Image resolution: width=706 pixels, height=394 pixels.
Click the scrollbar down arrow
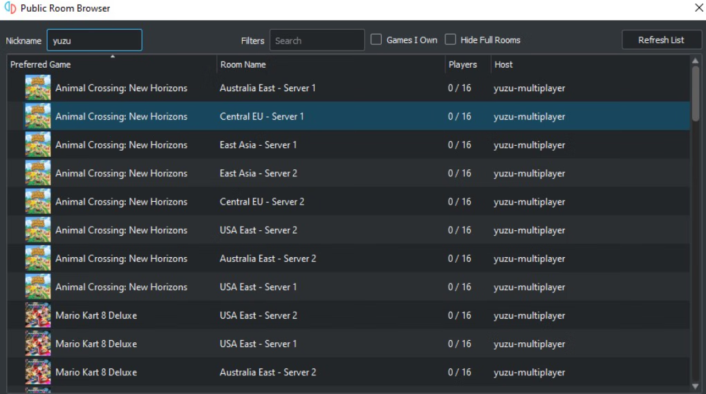[695, 386]
